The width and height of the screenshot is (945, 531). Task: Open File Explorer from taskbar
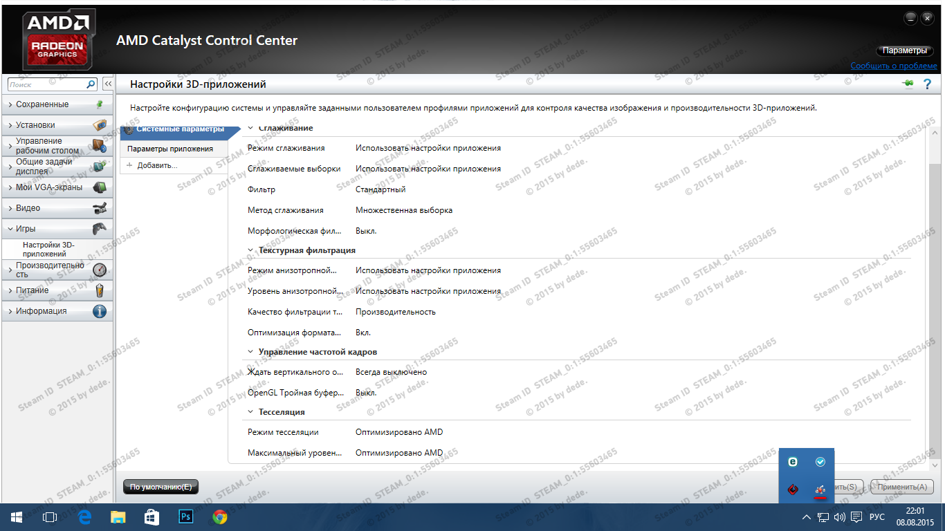[x=118, y=517]
